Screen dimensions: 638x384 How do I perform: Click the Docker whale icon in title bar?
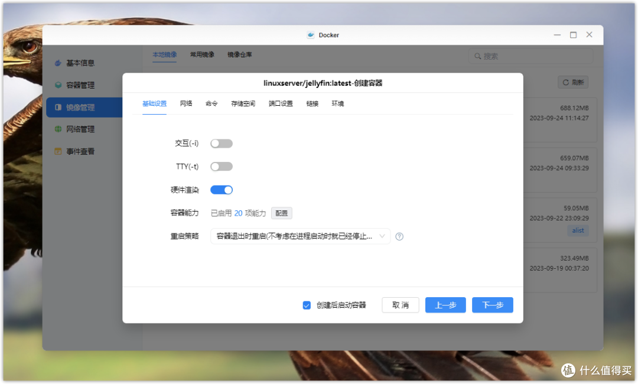click(311, 35)
